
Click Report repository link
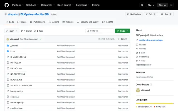[144, 65]
